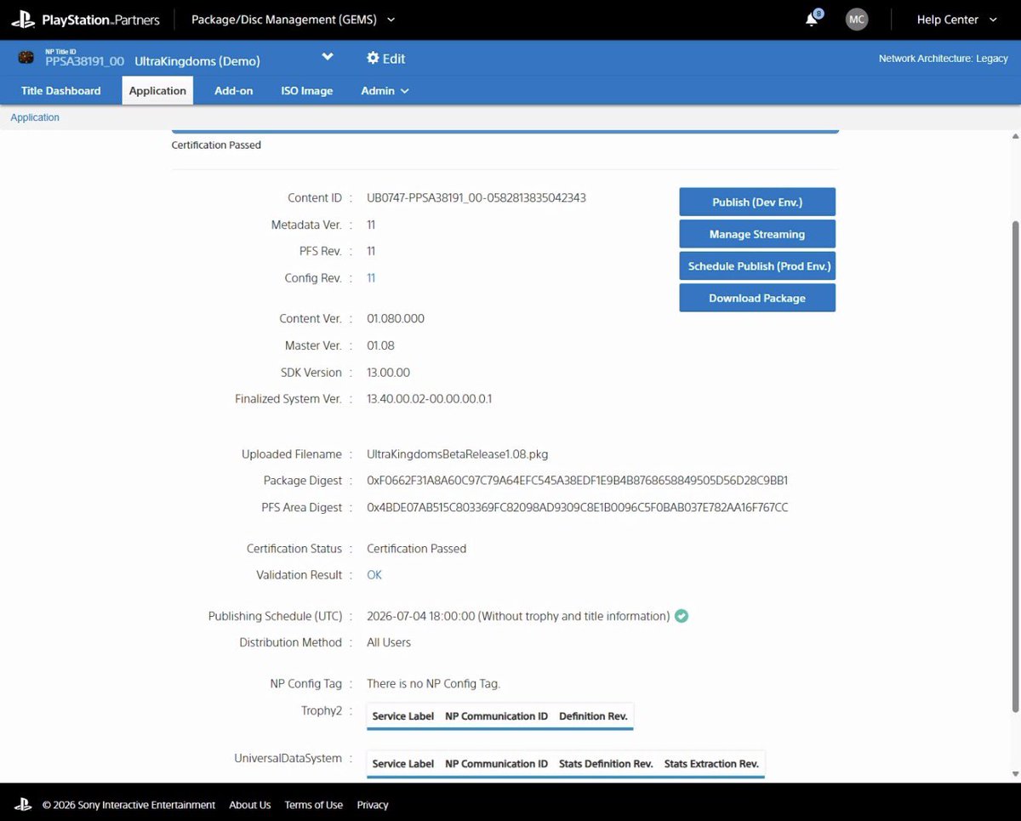The height and width of the screenshot is (821, 1021).
Task: Click the Manage Streaming button
Action: point(757,234)
